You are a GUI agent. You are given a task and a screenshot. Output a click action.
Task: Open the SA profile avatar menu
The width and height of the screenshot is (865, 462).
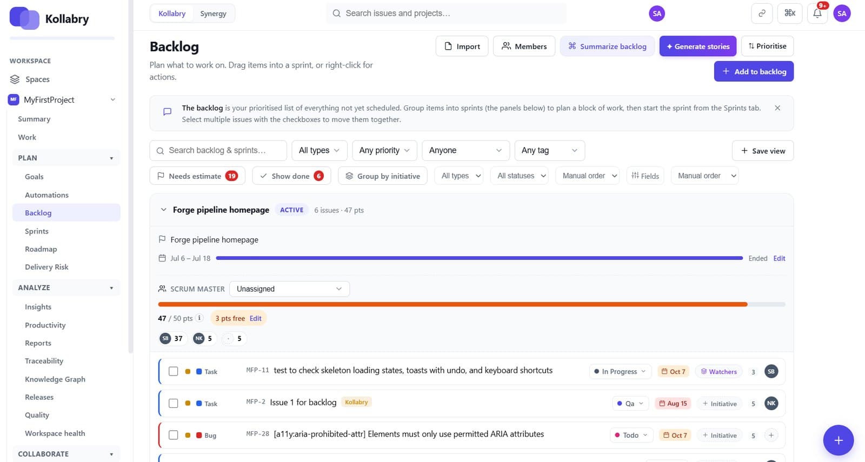(x=842, y=14)
